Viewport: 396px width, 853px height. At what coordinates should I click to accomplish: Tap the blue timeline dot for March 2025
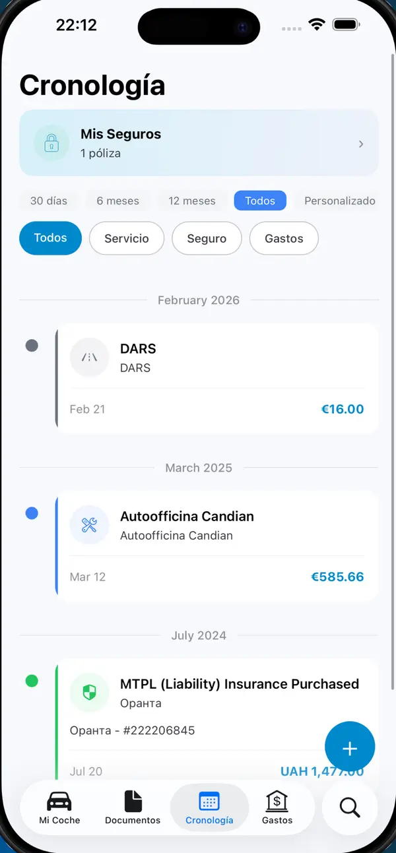(x=32, y=513)
